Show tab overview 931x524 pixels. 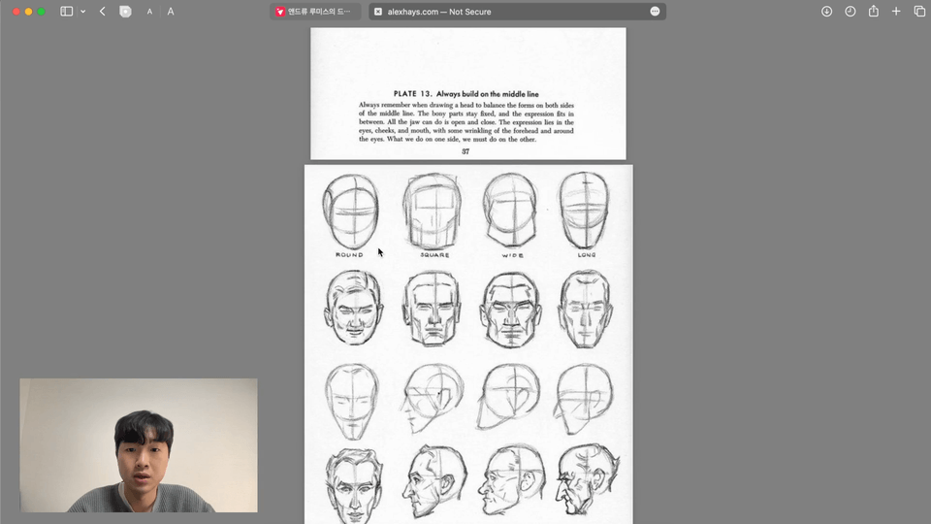click(919, 12)
